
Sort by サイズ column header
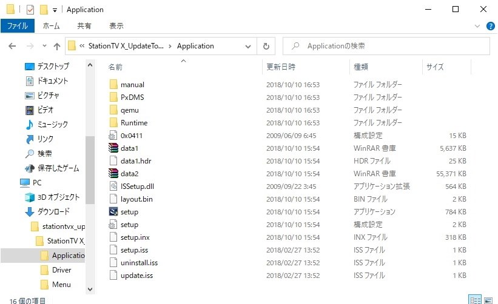click(x=435, y=67)
